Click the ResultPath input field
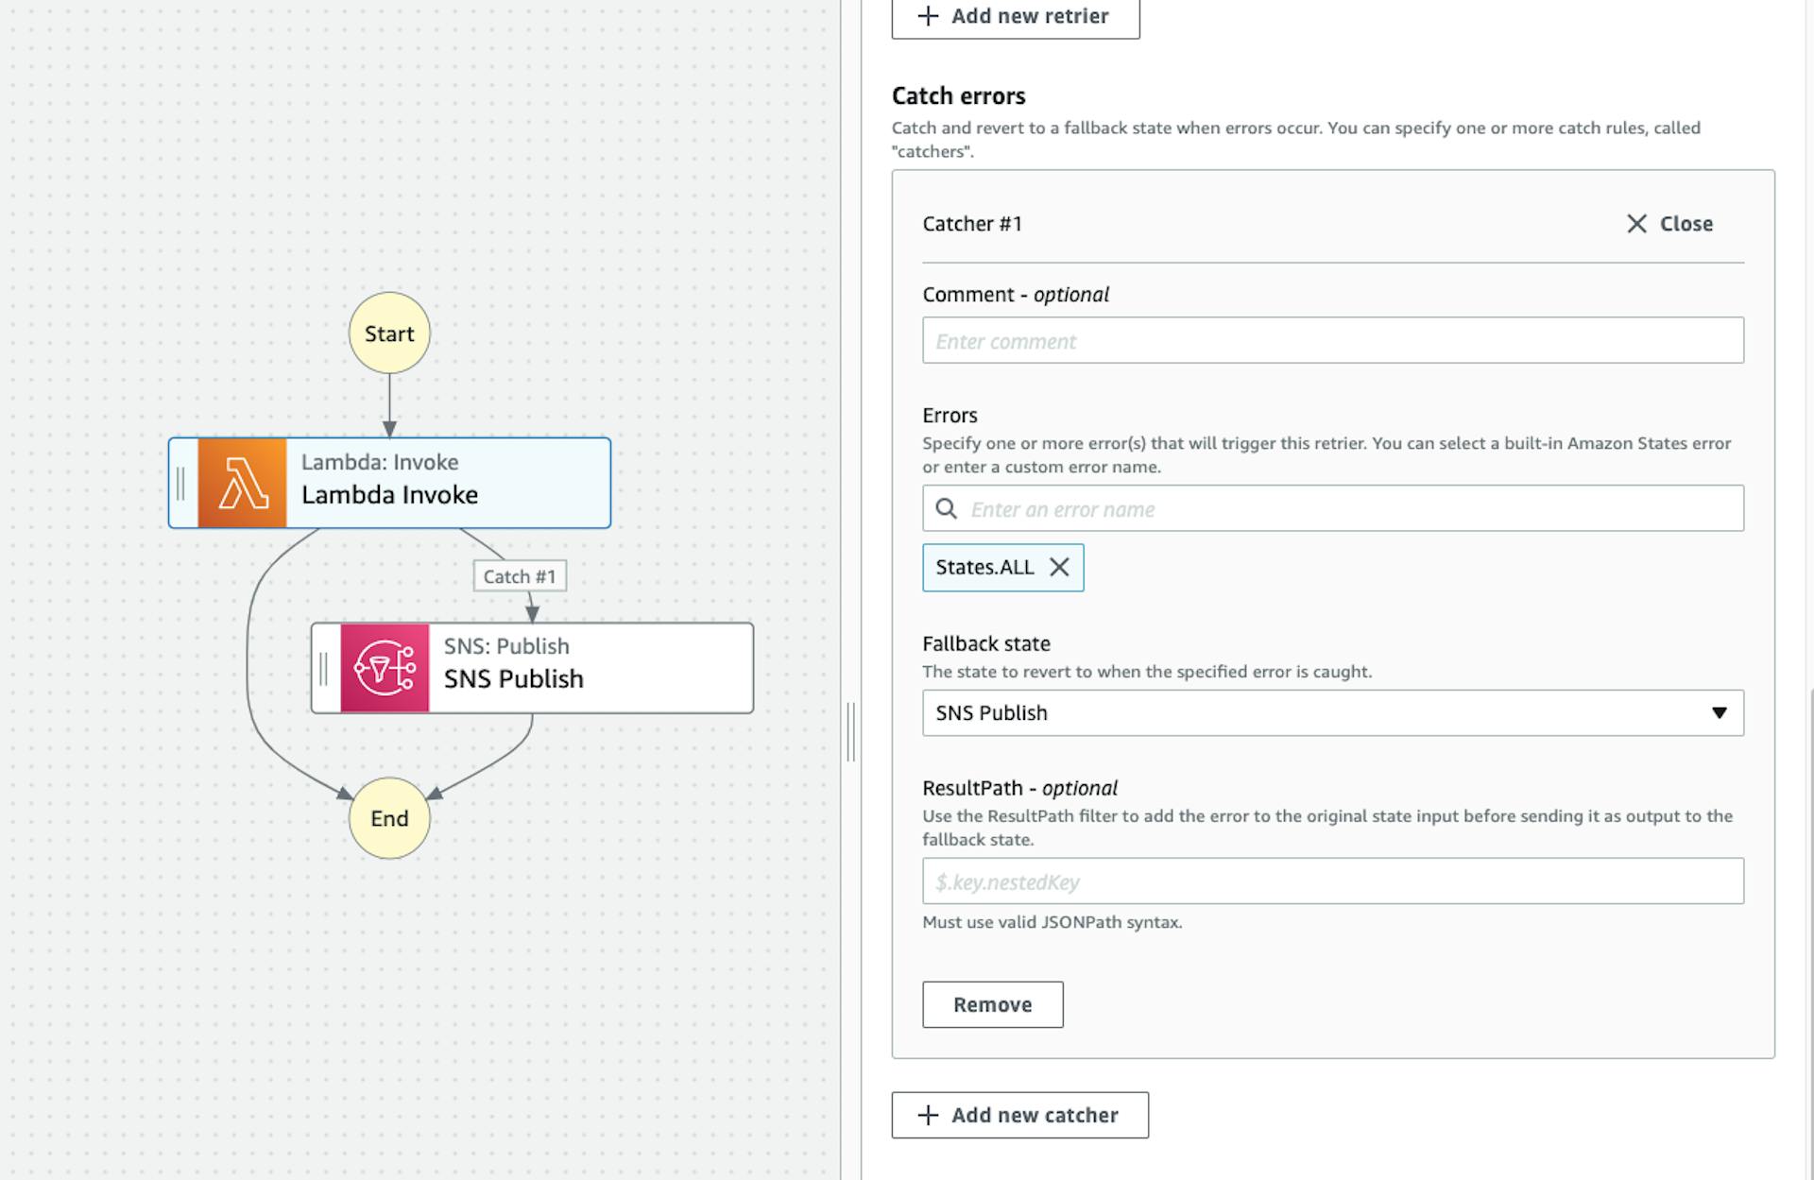Viewport: 1814px width, 1180px height. pyautogui.click(x=1332, y=881)
